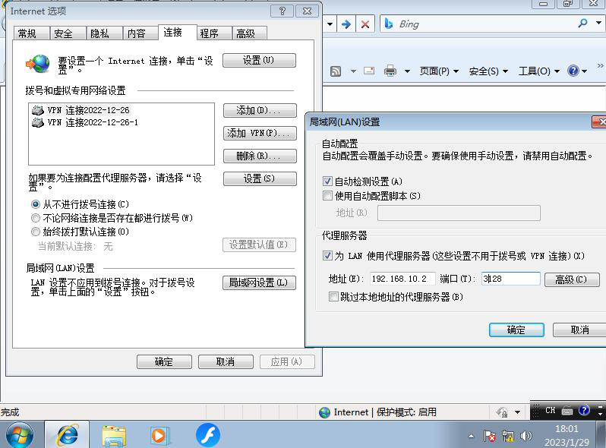Click the Internet zone globe in status bar
The width and height of the screenshot is (606, 448).
[x=324, y=412]
